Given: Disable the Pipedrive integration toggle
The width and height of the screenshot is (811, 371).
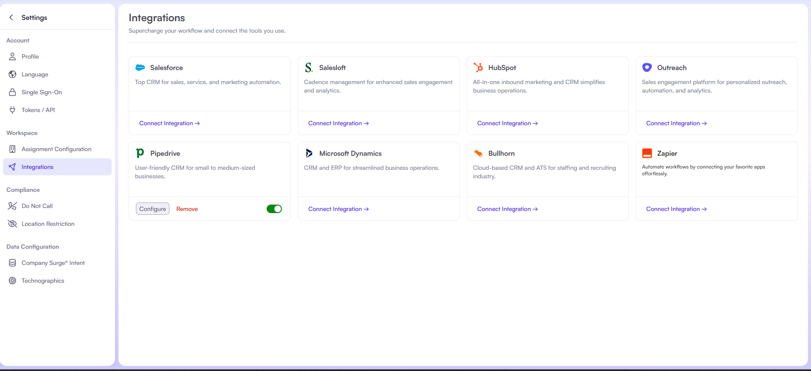Looking at the screenshot, I should (274, 209).
